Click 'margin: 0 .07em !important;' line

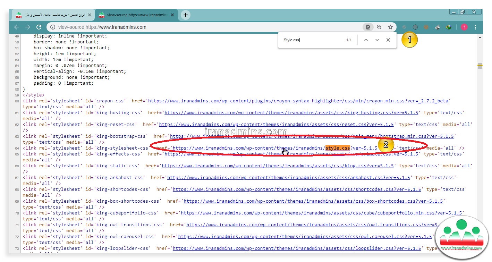pyautogui.click(x=70, y=66)
